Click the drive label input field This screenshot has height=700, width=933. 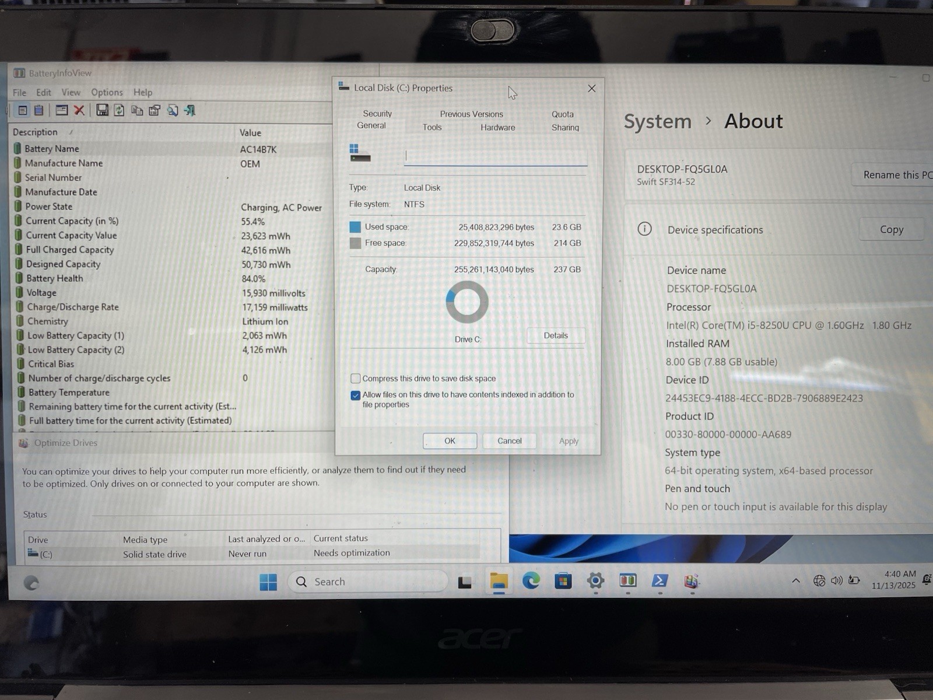[x=496, y=156]
